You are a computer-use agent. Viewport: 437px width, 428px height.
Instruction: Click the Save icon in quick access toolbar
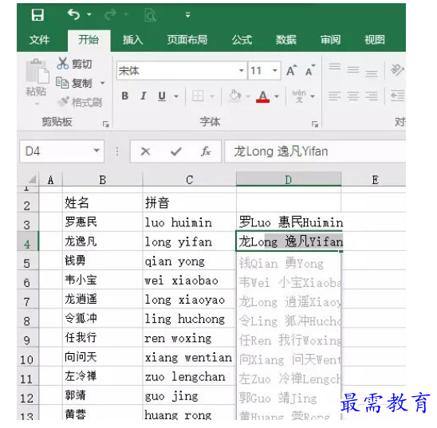[37, 15]
